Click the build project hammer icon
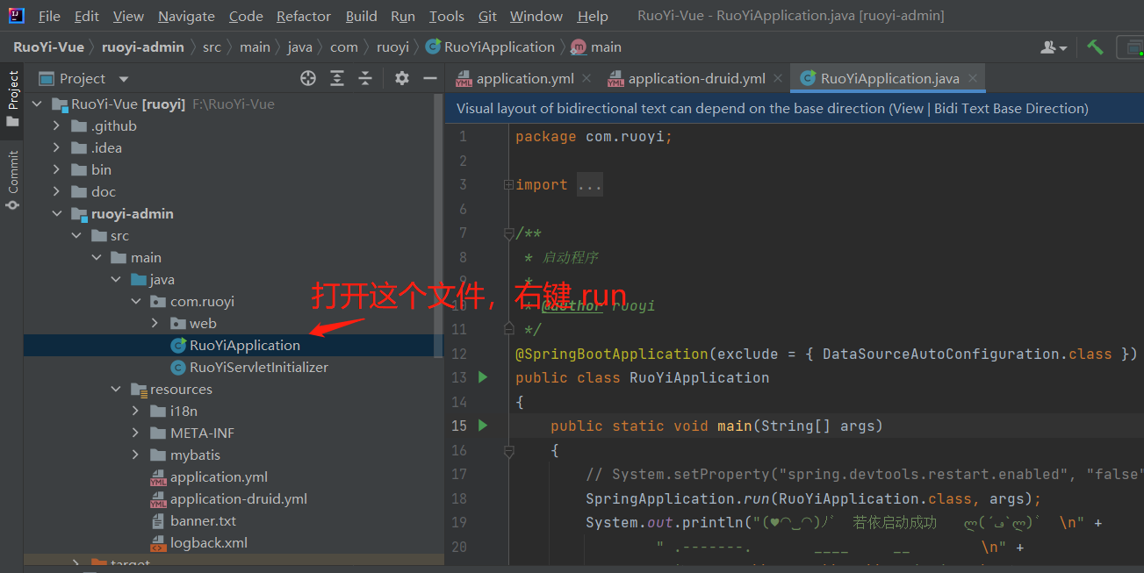1144x573 pixels. pyautogui.click(x=1095, y=47)
